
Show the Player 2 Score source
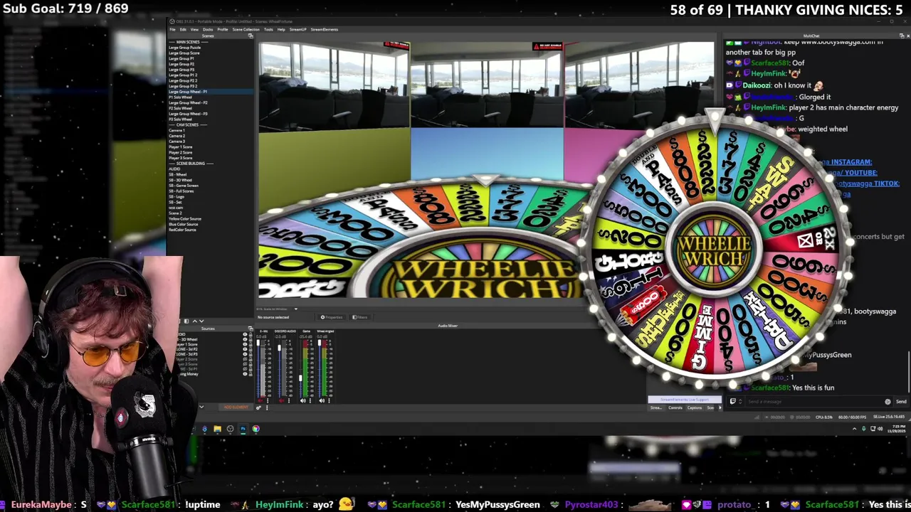click(245, 359)
